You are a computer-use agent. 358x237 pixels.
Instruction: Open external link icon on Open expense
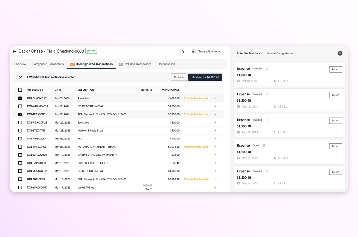[264, 146]
